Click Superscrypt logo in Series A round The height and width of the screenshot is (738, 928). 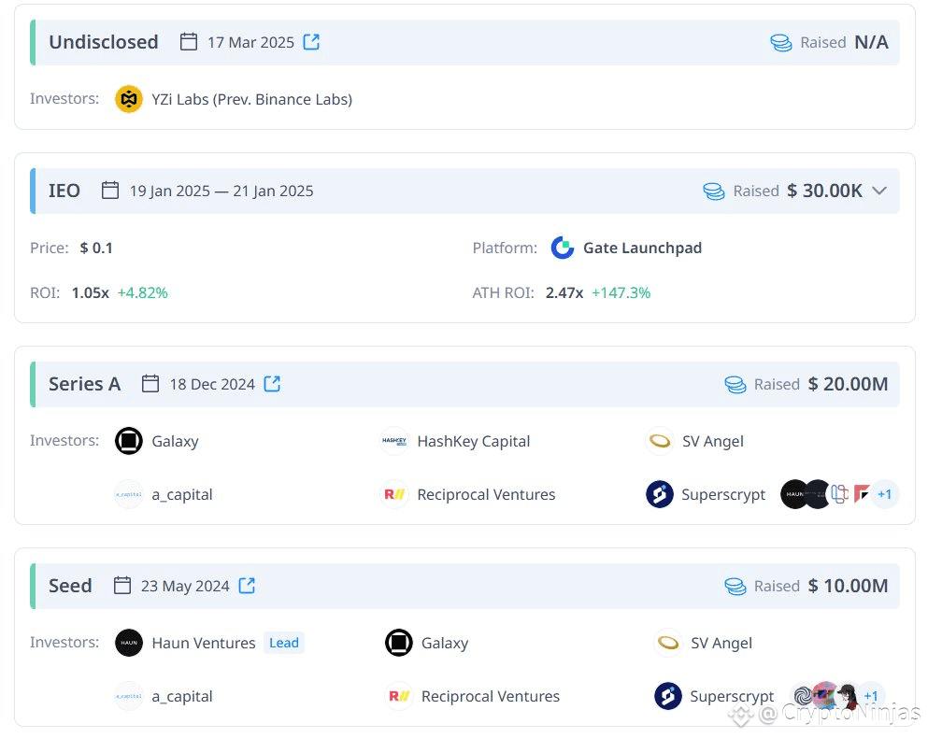pos(659,494)
